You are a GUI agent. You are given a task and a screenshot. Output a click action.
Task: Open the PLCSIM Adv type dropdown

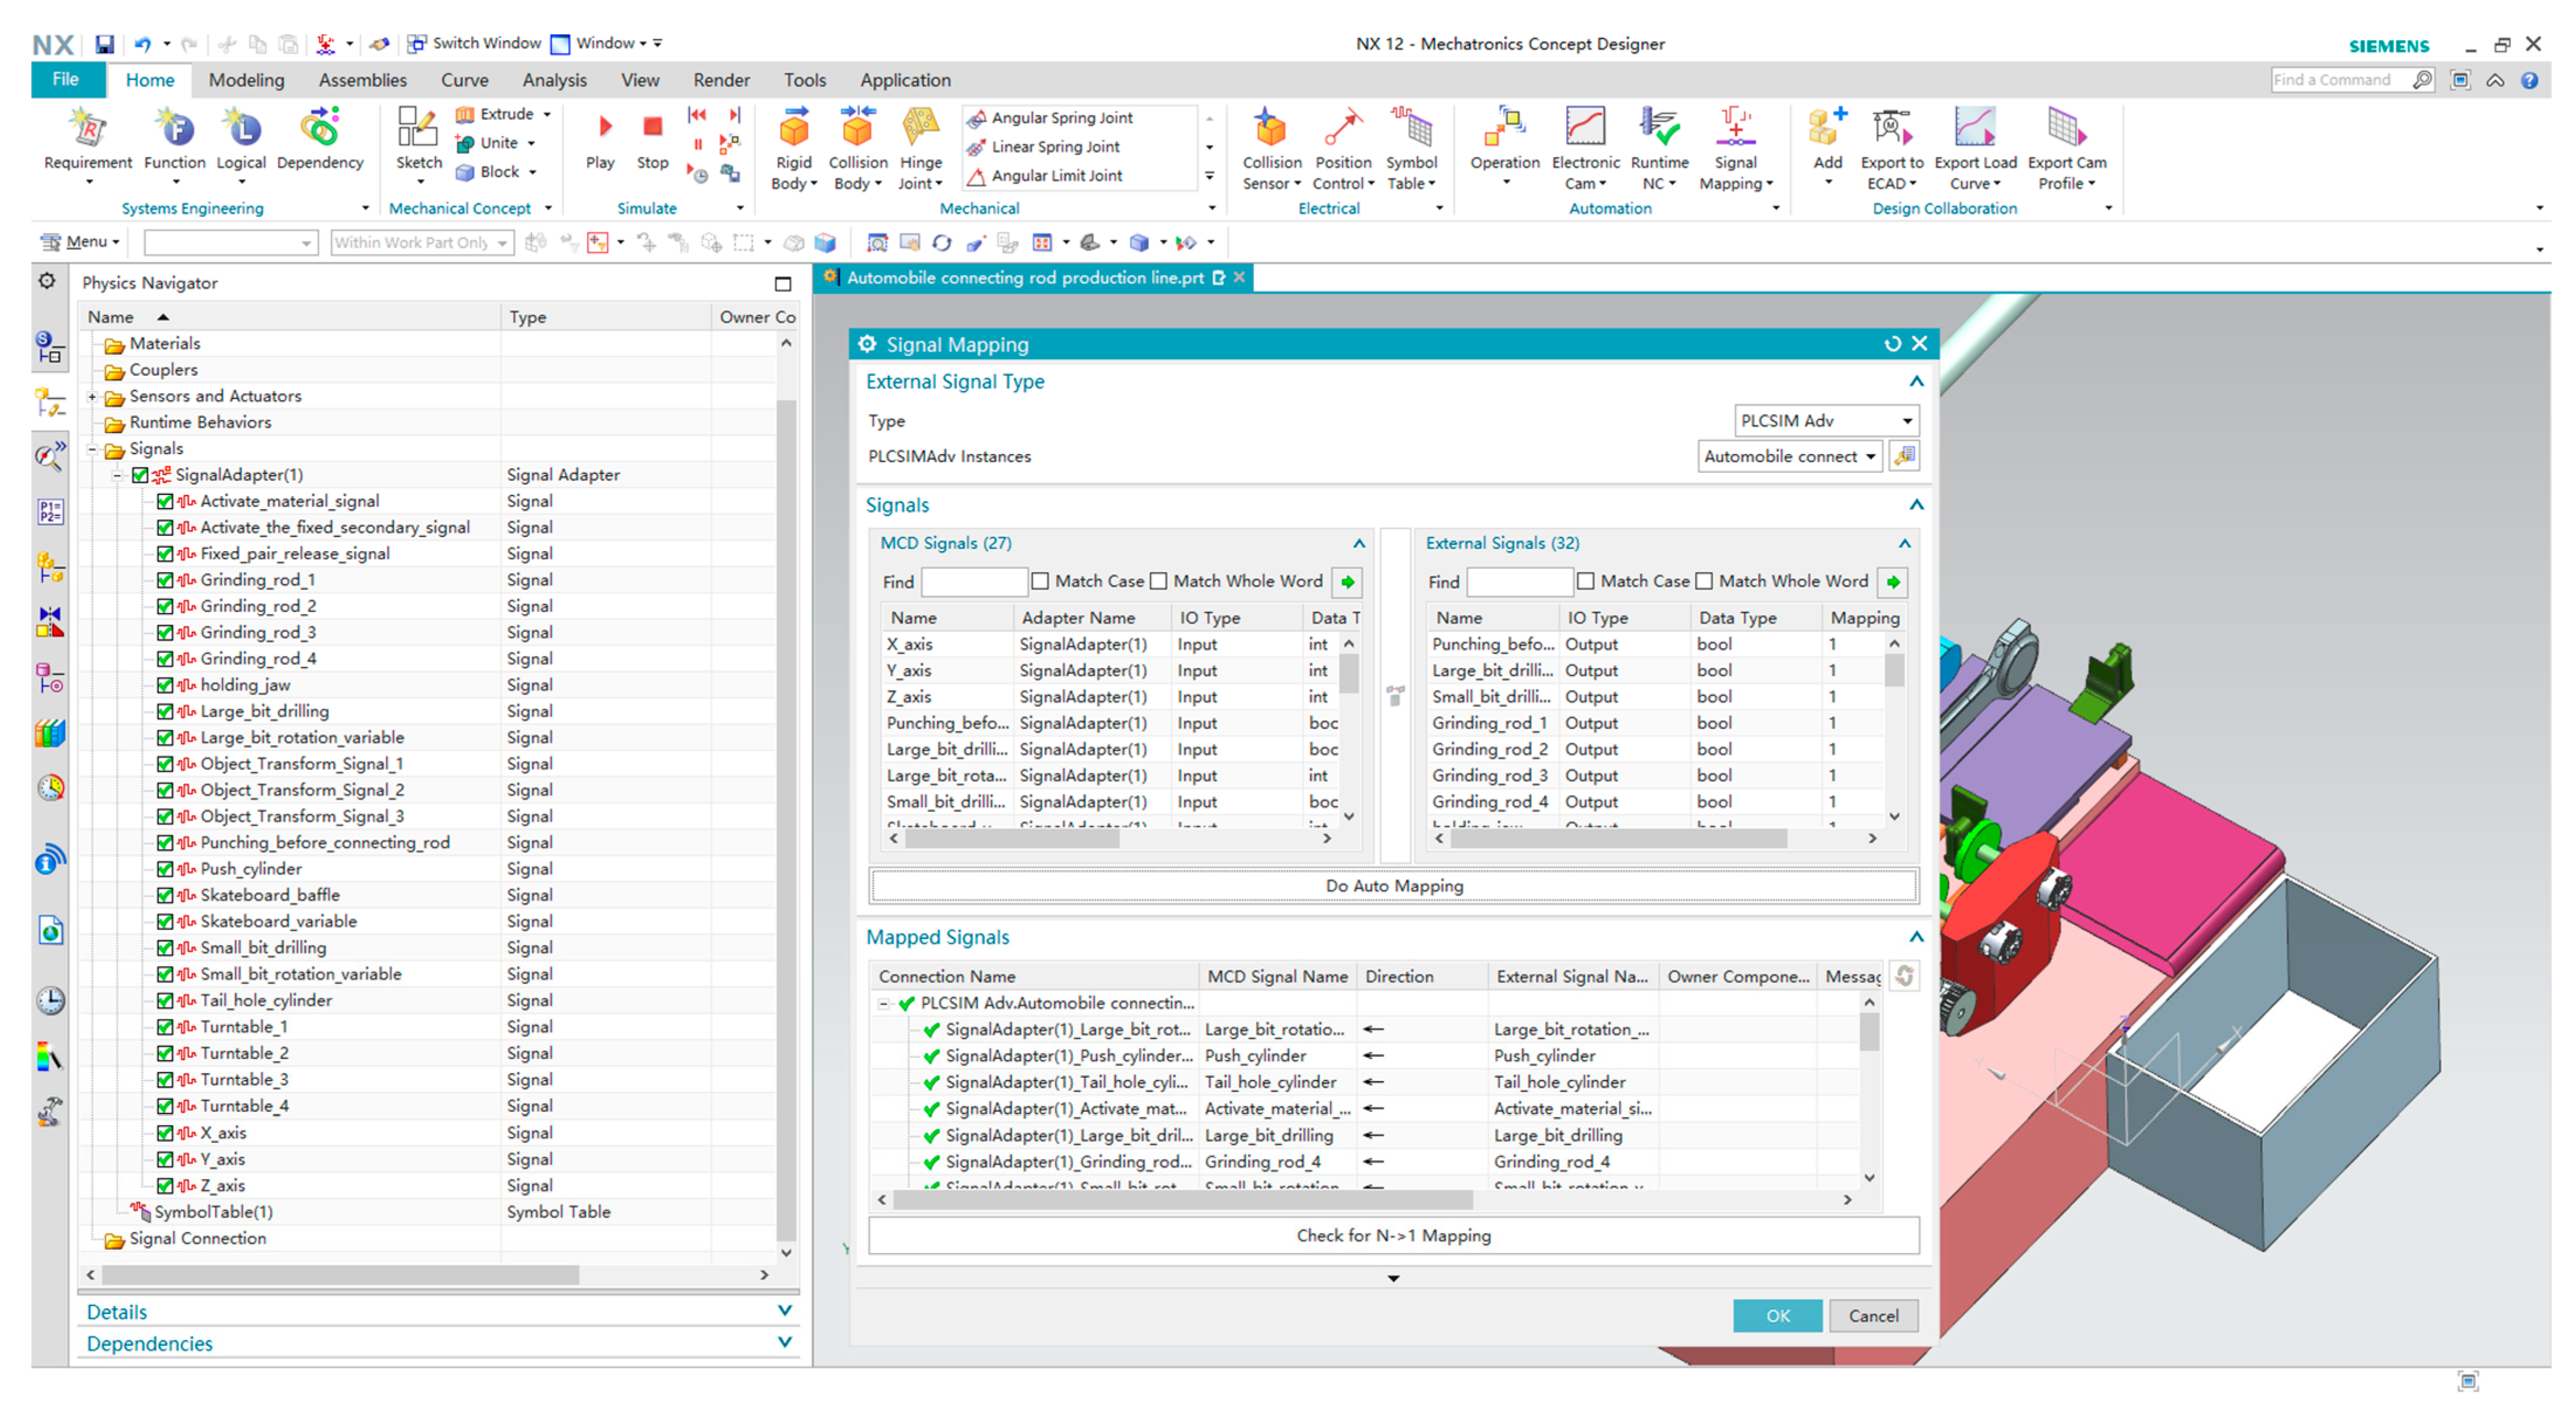[1906, 421]
